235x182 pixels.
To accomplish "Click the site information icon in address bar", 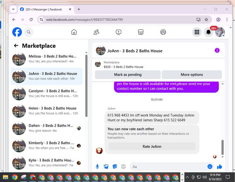I will click(41, 20).
